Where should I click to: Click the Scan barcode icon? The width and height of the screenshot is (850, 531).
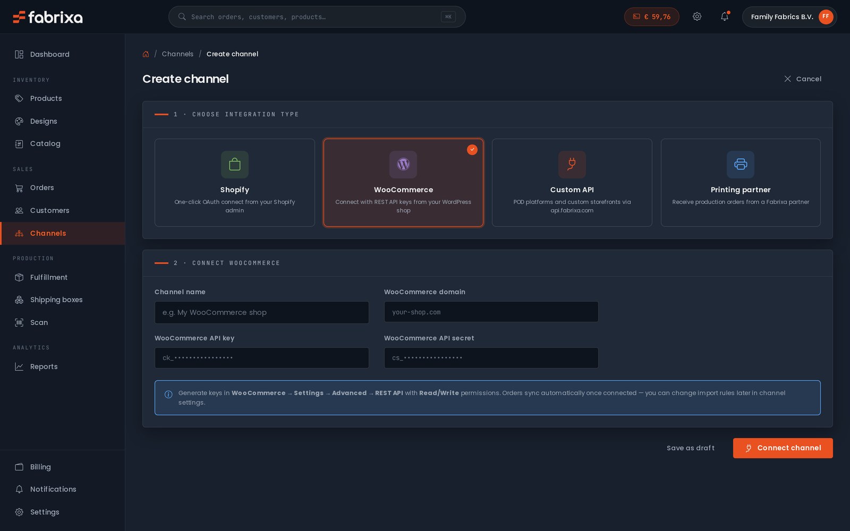[x=19, y=322]
